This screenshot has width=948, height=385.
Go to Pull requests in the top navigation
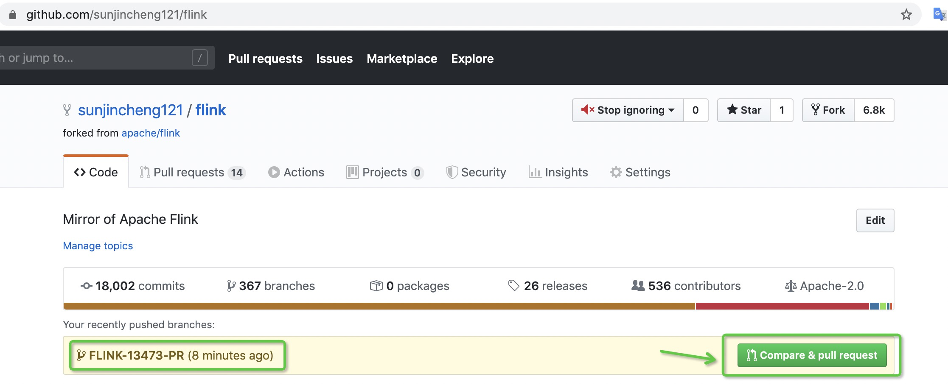(266, 59)
